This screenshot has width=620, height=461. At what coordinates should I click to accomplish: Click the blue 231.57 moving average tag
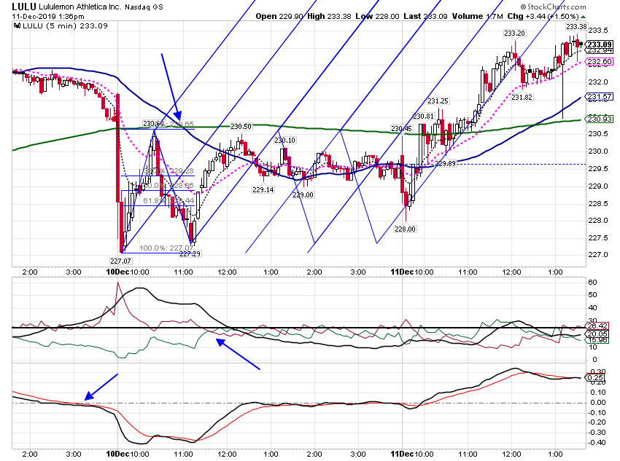[x=600, y=97]
